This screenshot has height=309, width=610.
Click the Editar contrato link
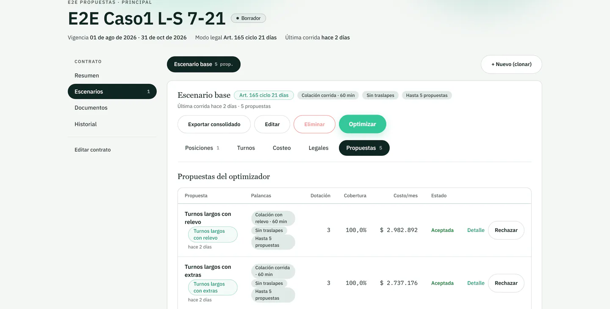click(x=92, y=150)
